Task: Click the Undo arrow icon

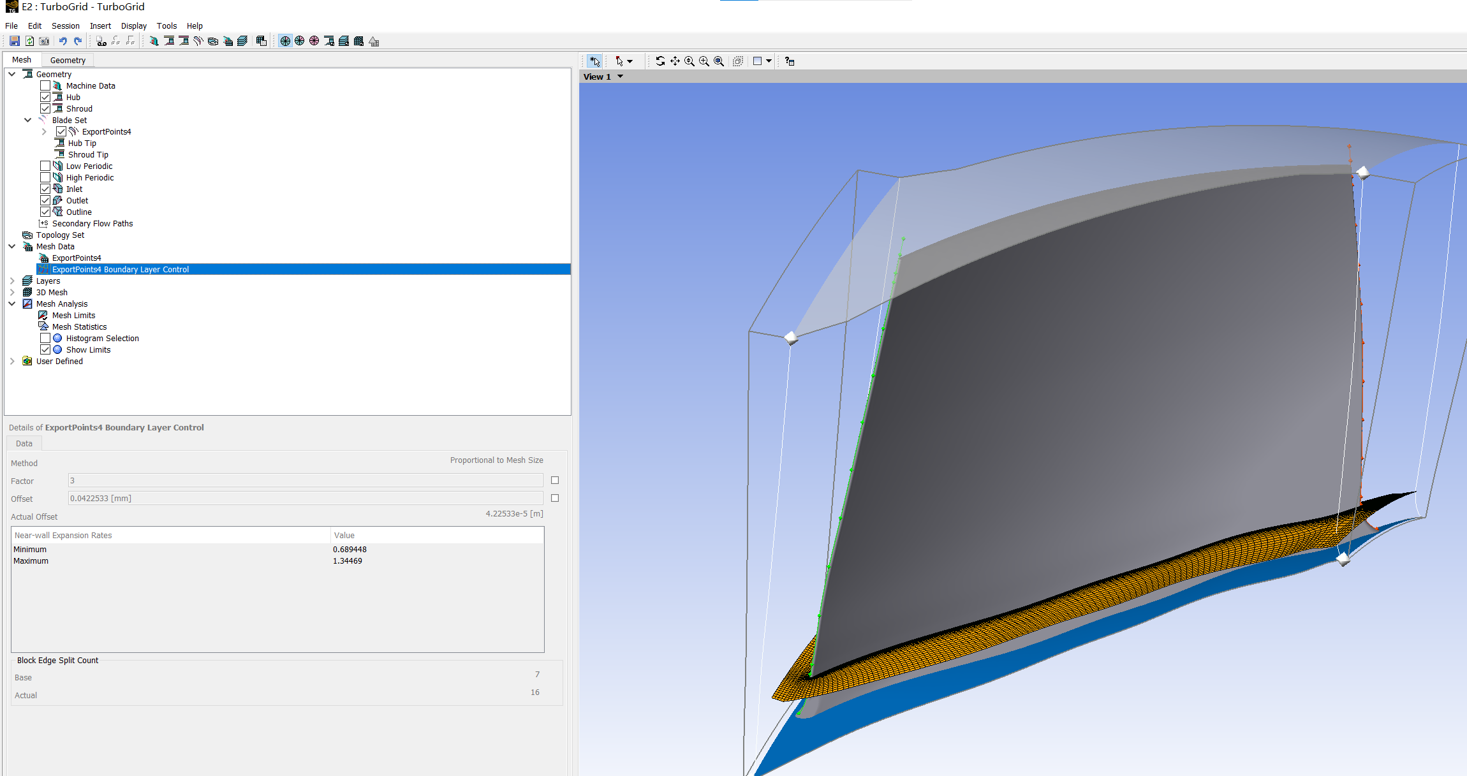Action: tap(63, 41)
